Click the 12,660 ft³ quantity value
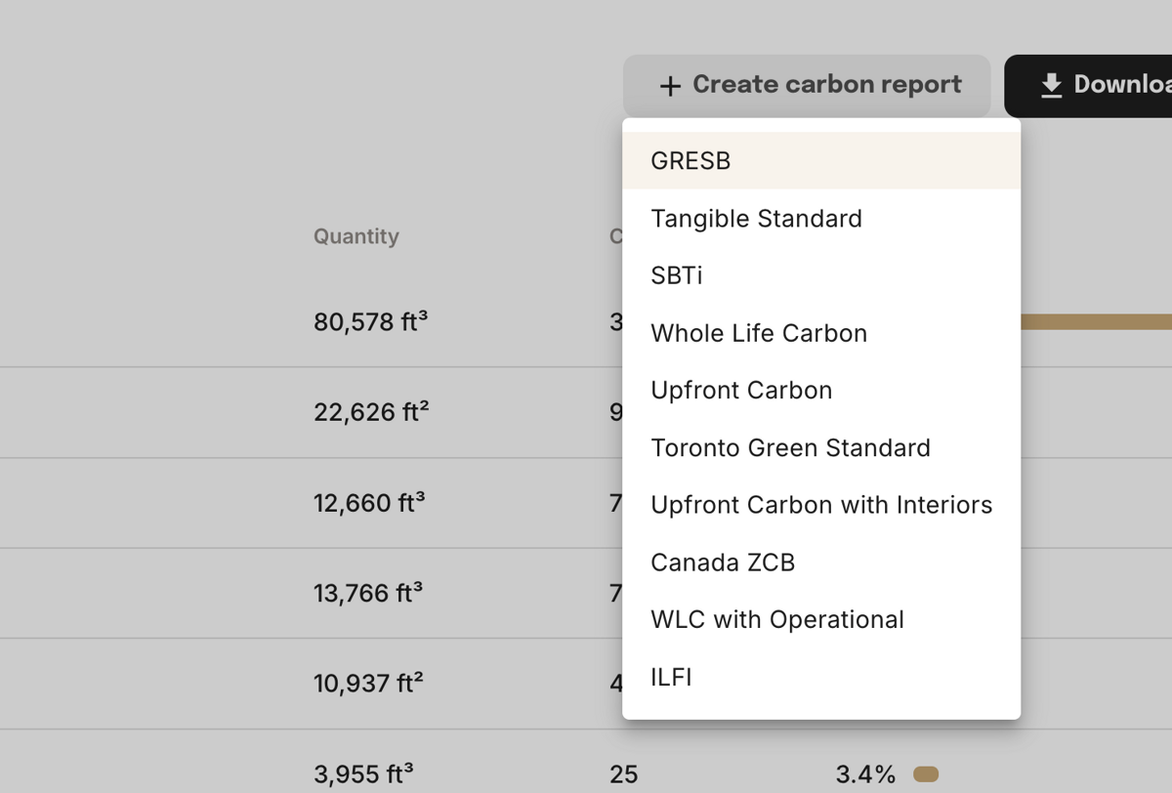The image size is (1172, 793). point(369,503)
